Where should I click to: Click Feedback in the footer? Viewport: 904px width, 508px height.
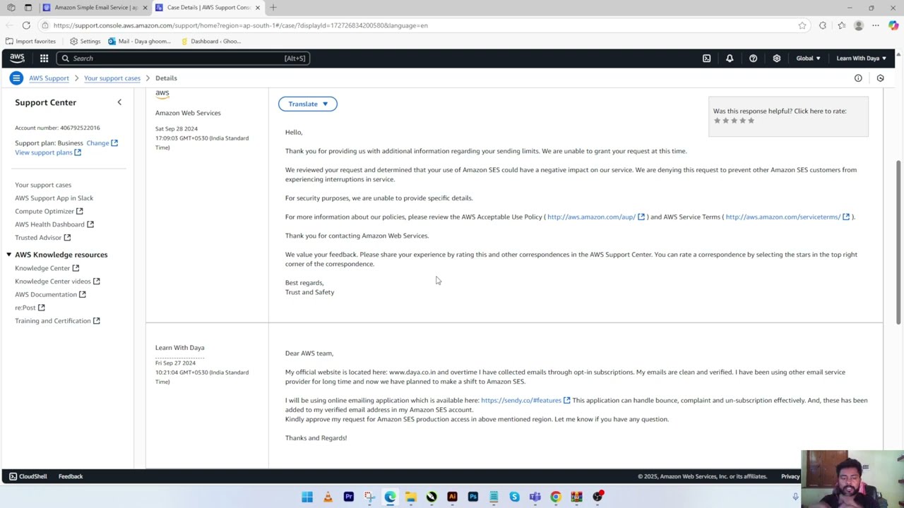click(71, 476)
